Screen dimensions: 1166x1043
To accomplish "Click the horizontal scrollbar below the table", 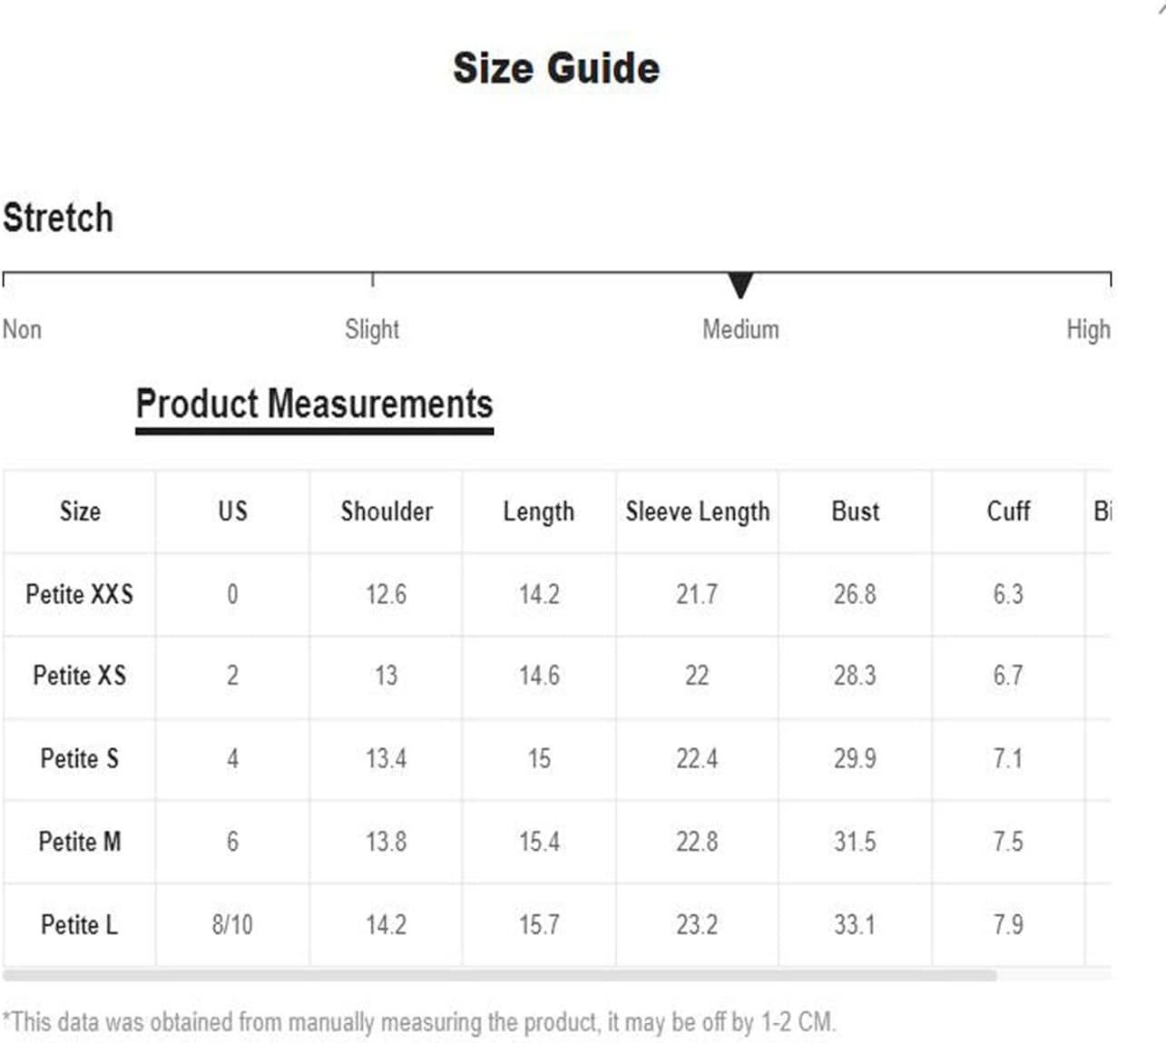I will tap(499, 976).
